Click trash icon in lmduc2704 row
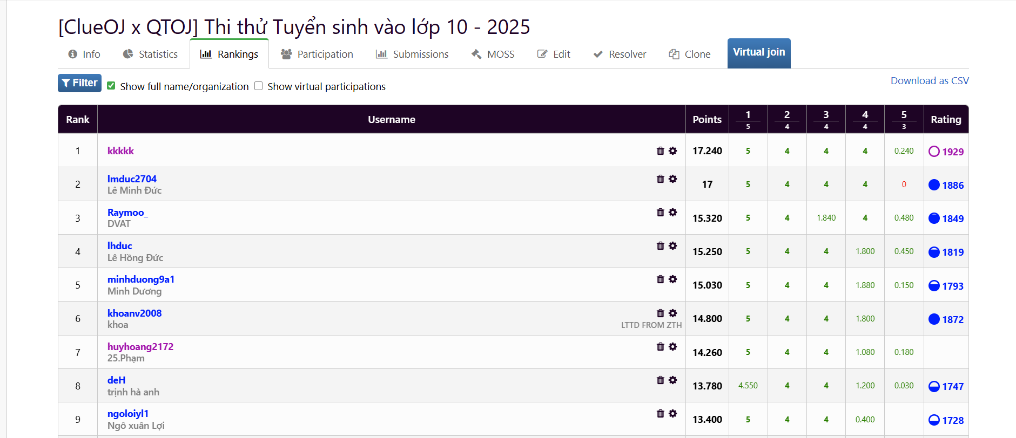This screenshot has height=438, width=1016. coord(660,179)
